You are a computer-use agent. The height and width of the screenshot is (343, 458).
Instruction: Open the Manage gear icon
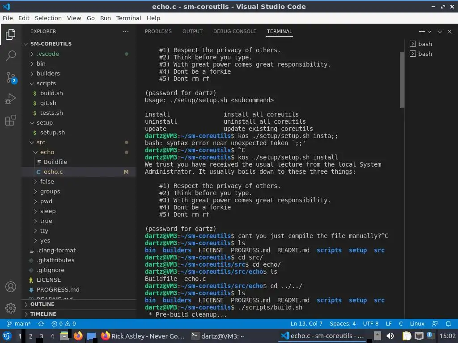11,308
